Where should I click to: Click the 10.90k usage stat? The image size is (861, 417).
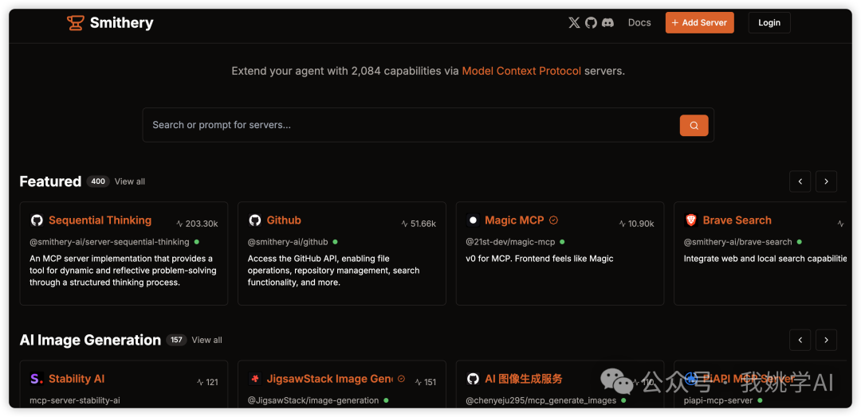[x=636, y=224]
